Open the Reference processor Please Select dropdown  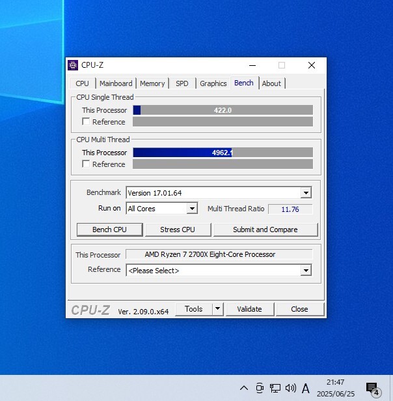click(306, 271)
